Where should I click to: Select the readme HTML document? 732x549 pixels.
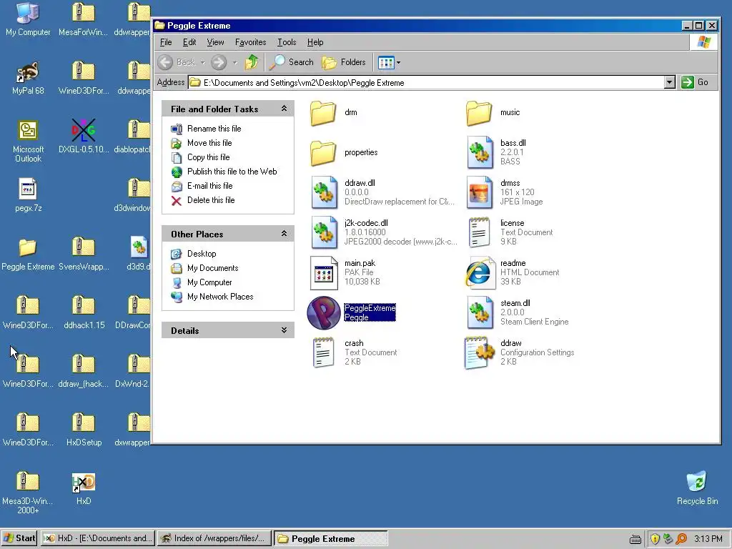480,272
